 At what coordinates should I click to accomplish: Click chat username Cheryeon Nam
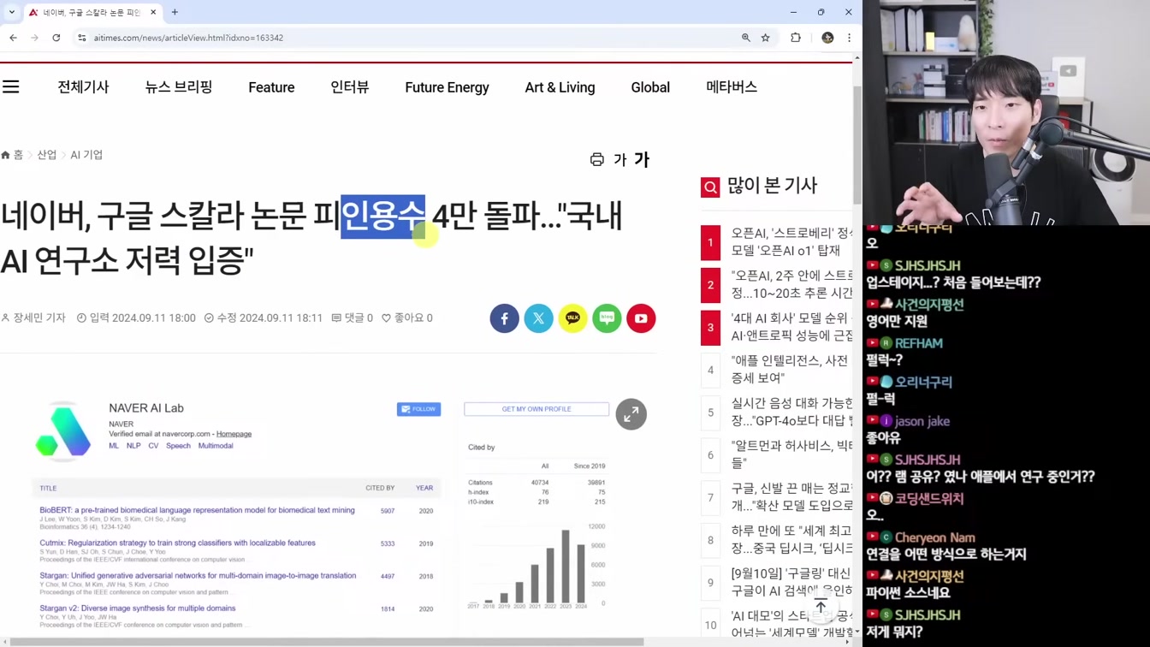(935, 537)
